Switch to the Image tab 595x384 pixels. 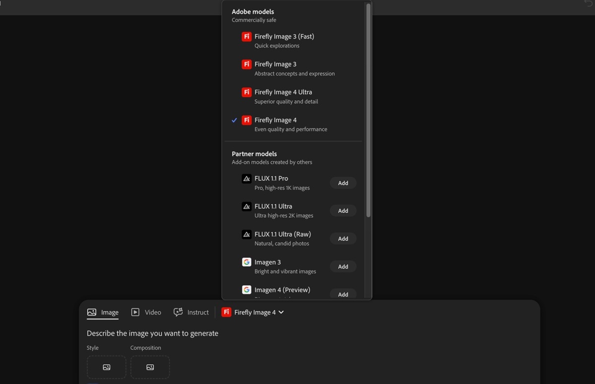(x=103, y=312)
